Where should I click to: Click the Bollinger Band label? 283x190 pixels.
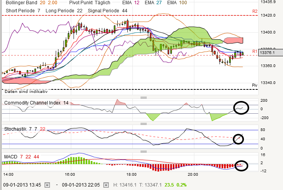point(21,3)
